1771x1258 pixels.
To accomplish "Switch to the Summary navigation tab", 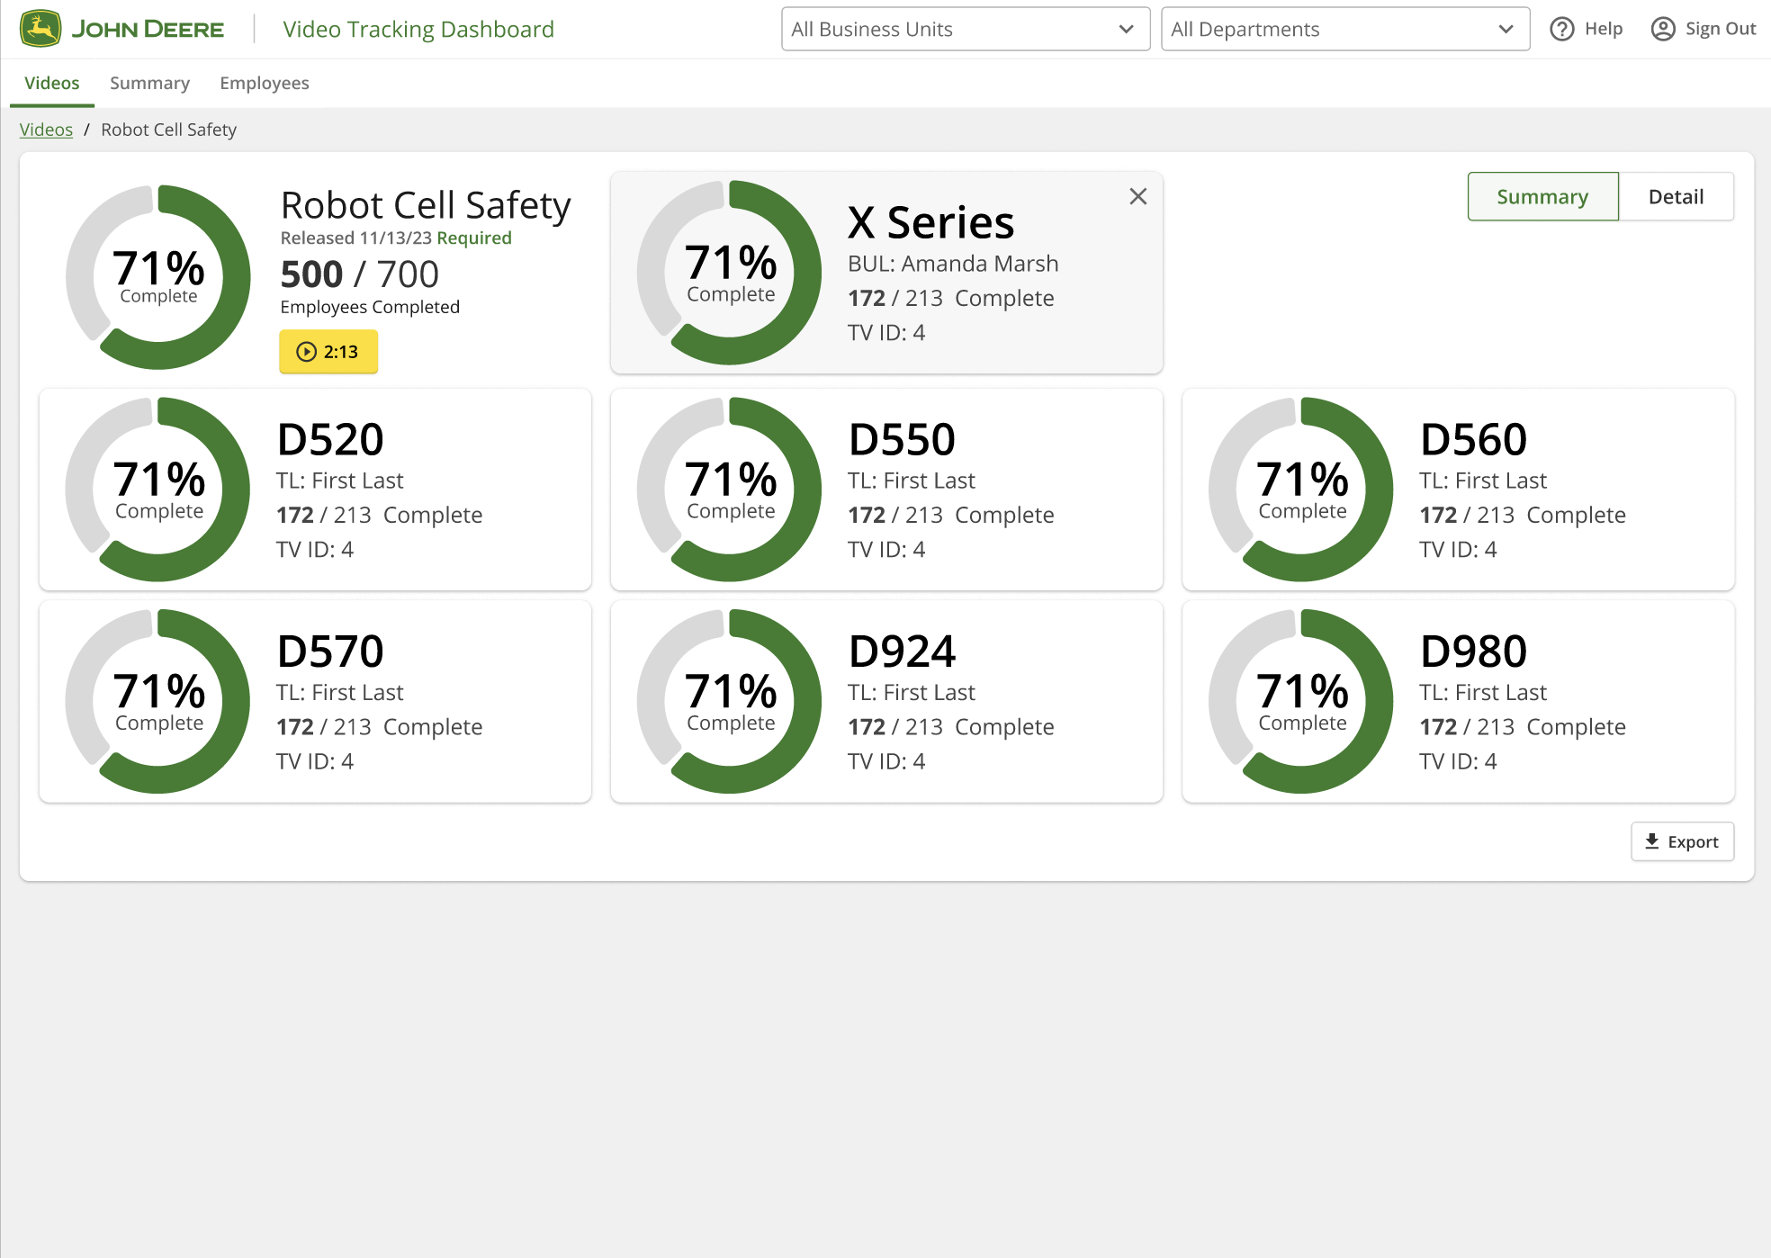I will (149, 83).
